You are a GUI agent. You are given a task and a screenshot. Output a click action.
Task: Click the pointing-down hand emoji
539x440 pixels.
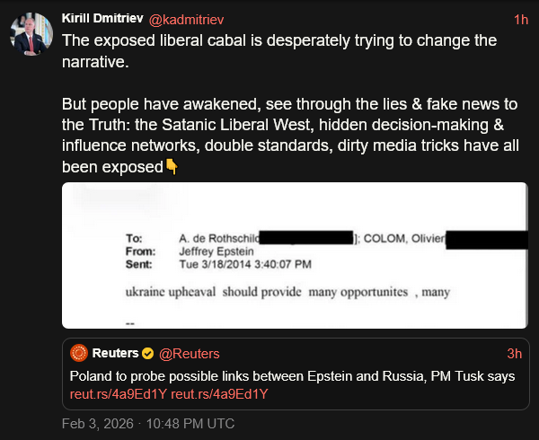pyautogui.click(x=171, y=166)
